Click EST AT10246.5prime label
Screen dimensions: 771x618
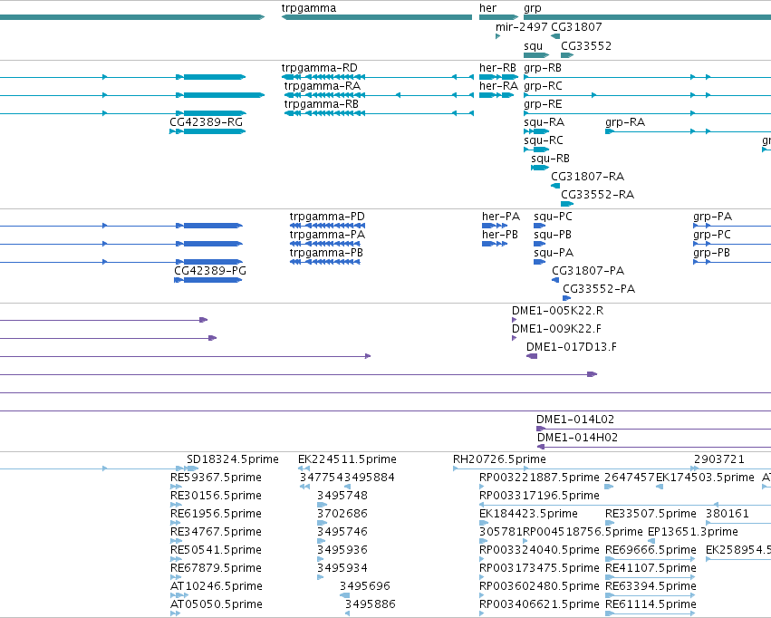click(217, 586)
